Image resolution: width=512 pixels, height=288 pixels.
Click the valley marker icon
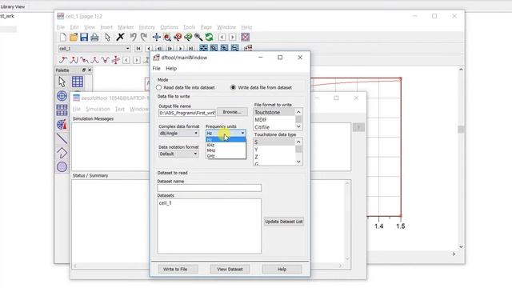pyautogui.click(x=105, y=60)
